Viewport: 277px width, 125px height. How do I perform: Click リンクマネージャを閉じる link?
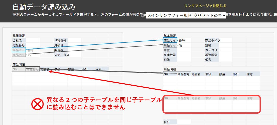tap(205, 6)
